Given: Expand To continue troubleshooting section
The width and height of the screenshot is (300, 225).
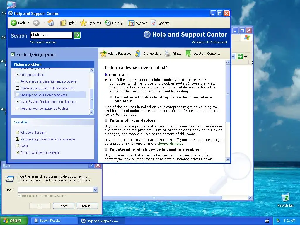Looking at the screenshot, I should click(x=111, y=97).
